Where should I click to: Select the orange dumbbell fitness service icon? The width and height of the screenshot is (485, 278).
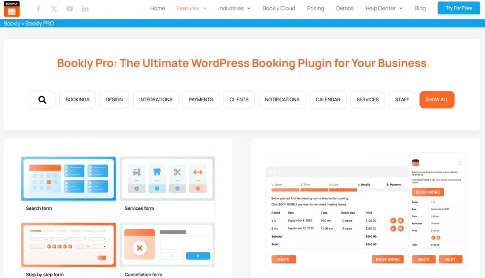[x=198, y=172]
